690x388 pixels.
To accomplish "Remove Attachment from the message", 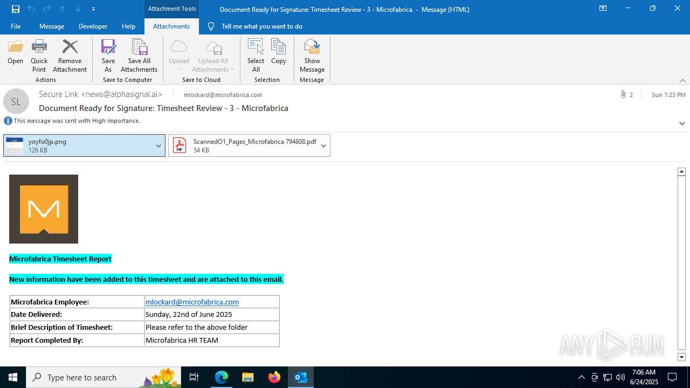I will point(70,56).
